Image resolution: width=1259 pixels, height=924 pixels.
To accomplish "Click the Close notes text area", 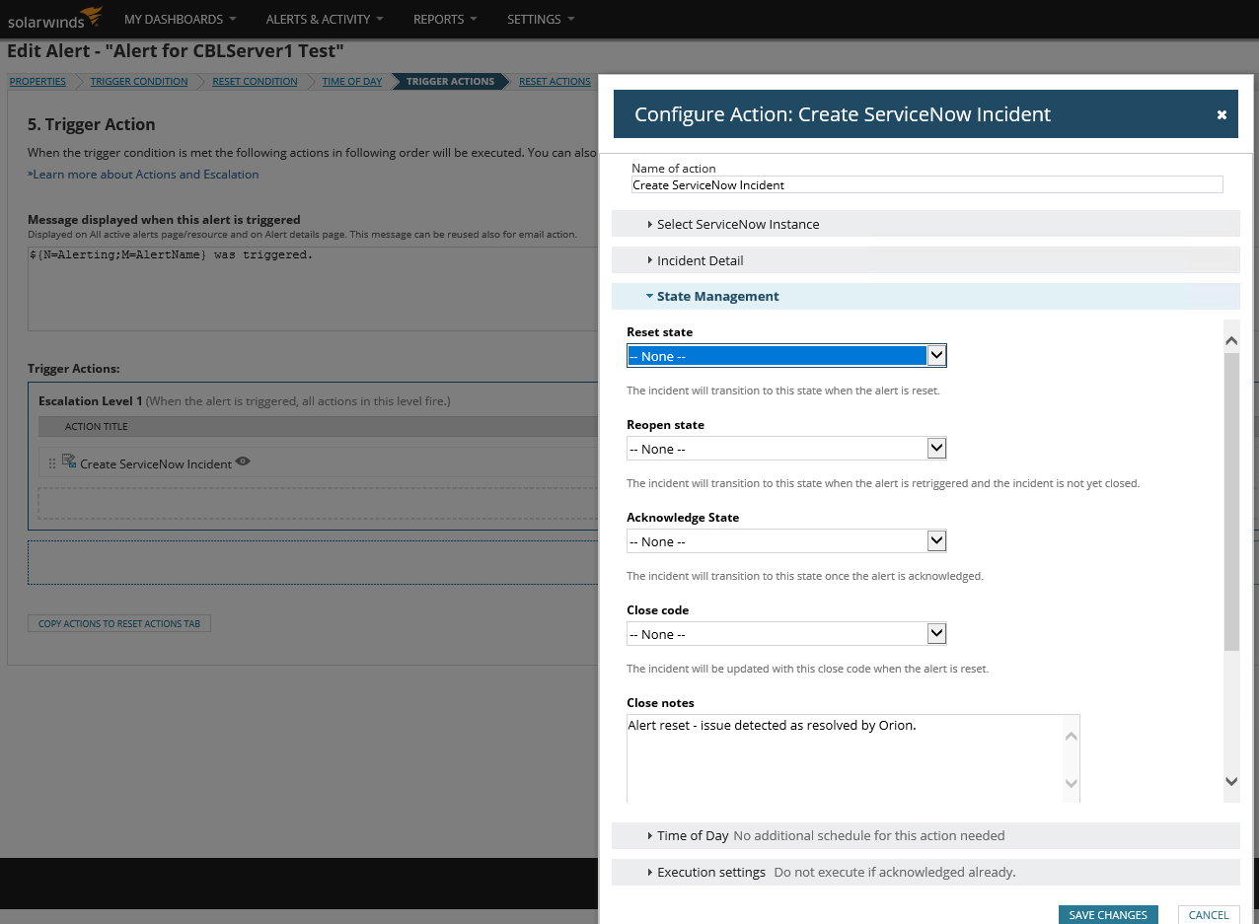I will pyautogui.click(x=853, y=758).
